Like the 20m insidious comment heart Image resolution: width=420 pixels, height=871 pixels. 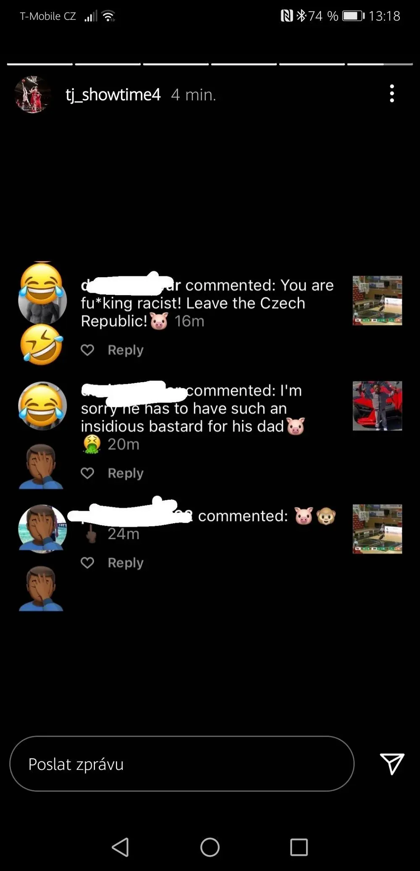(87, 473)
